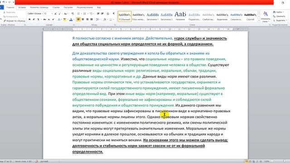Screen dimensions: 290x163
Task: Shrink font size icon
Action: click(59, 14)
